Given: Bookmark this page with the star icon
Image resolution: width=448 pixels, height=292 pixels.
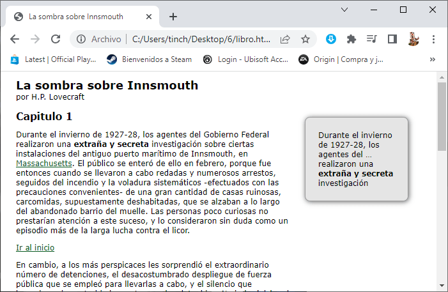Looking at the screenshot, I should click(305, 39).
